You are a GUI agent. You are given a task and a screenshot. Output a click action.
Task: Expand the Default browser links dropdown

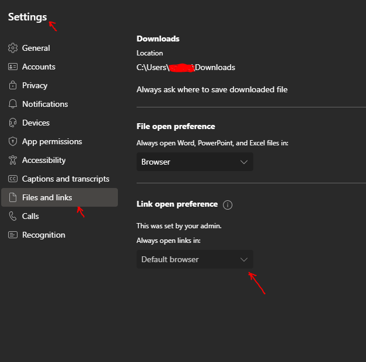tap(194, 259)
